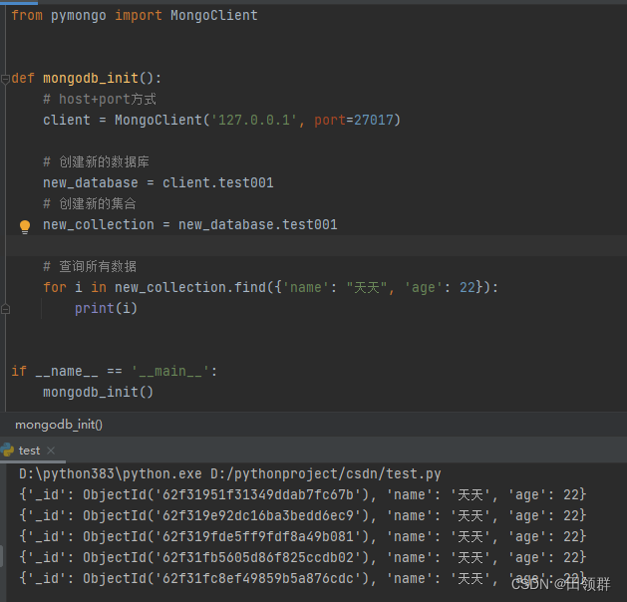Collapse the def mongodb_init function fold
This screenshot has width=627, height=602.
pos(5,79)
